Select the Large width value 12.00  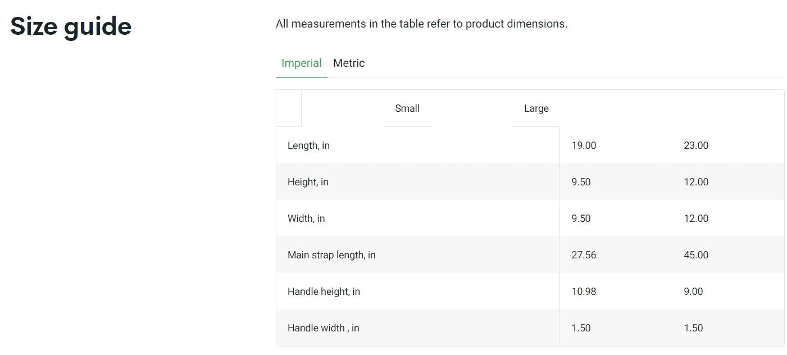click(696, 219)
